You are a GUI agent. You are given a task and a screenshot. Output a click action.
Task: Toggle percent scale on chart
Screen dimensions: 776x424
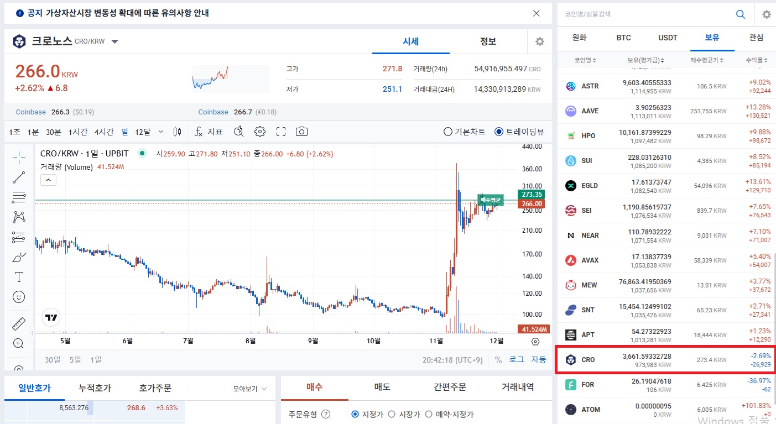pos(498,360)
